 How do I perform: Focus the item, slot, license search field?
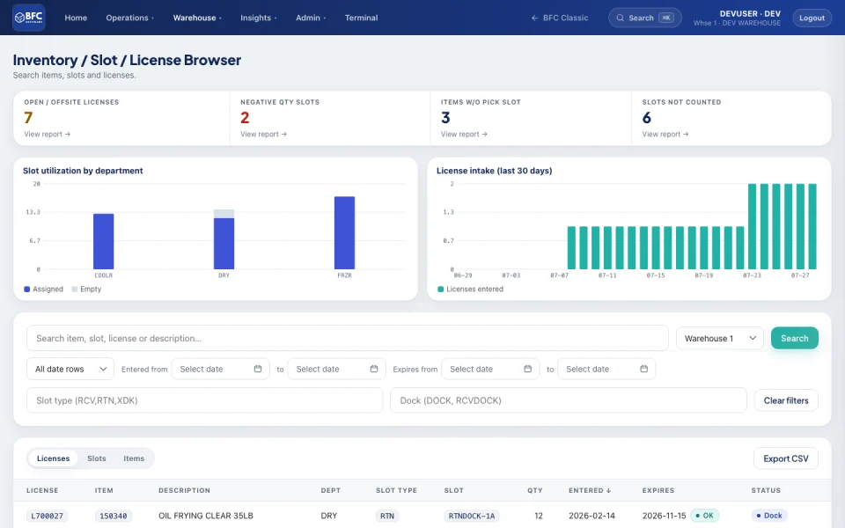[347, 338]
